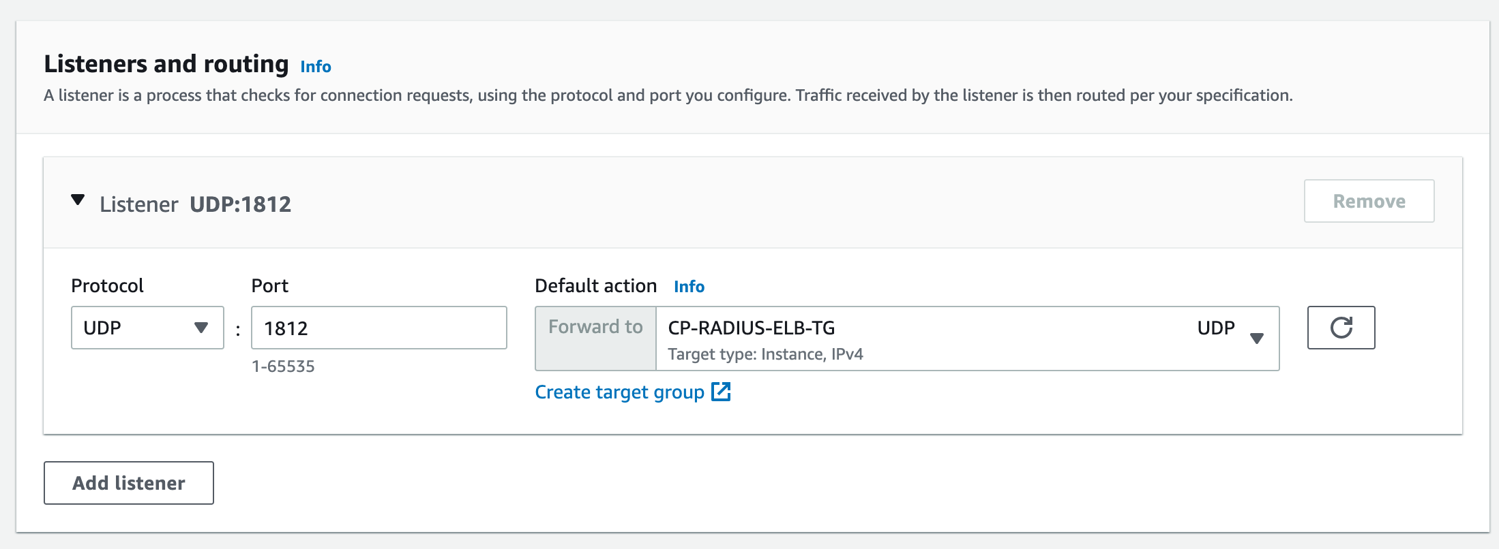This screenshot has width=1499, height=549.
Task: Click the Add listener button
Action: 129,483
